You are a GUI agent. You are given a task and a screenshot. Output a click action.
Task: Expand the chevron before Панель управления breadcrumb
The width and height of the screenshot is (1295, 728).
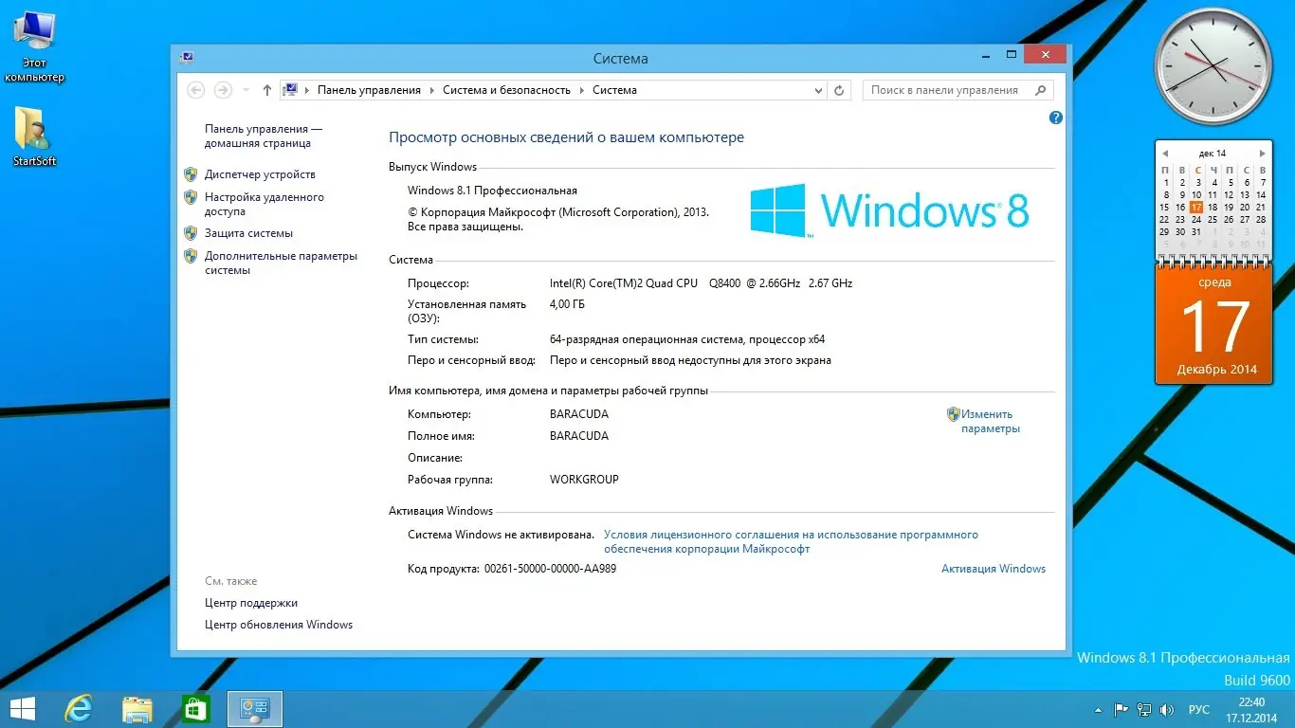tap(307, 90)
